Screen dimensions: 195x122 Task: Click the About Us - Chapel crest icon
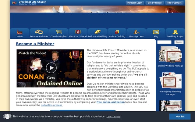(x=78, y=32)
